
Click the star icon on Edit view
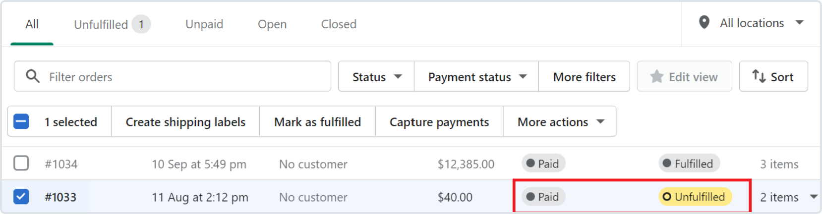(x=656, y=76)
